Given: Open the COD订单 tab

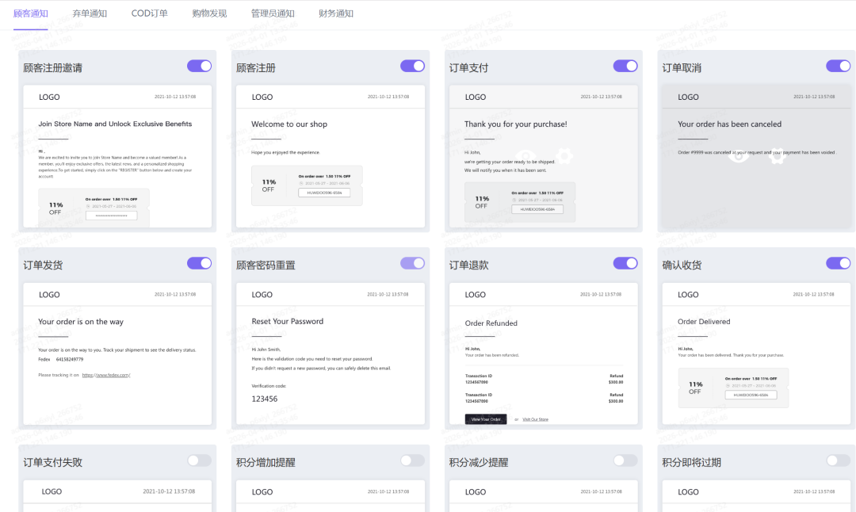Looking at the screenshot, I should click(x=148, y=13).
